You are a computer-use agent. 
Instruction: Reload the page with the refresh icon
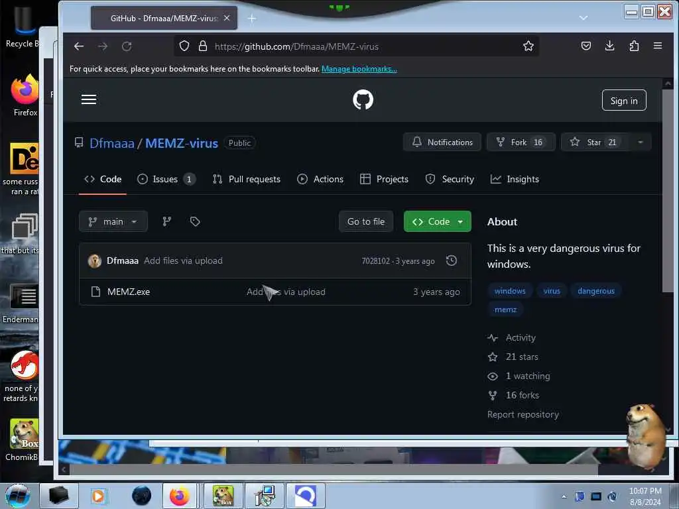(x=127, y=46)
